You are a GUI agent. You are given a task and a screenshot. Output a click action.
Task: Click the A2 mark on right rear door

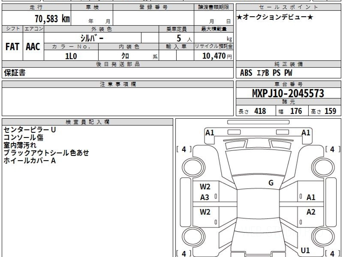(x=311, y=212)
